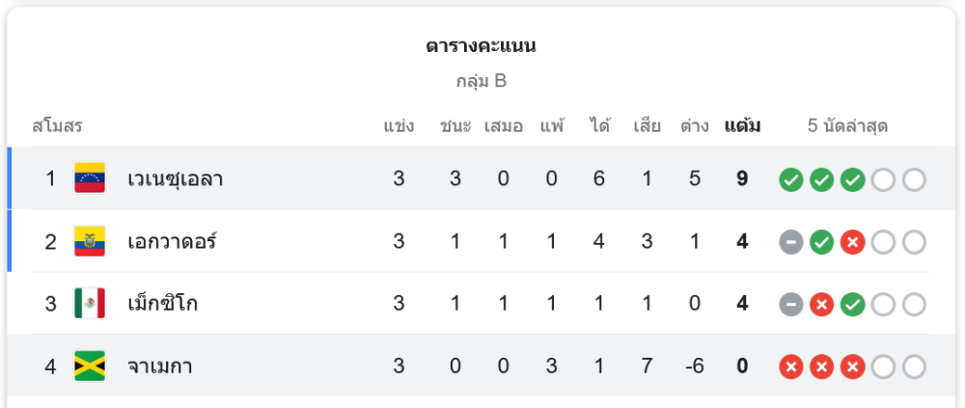The image size is (965, 408).
Task: Click the ตารางคะแนน table title
Action: (481, 46)
